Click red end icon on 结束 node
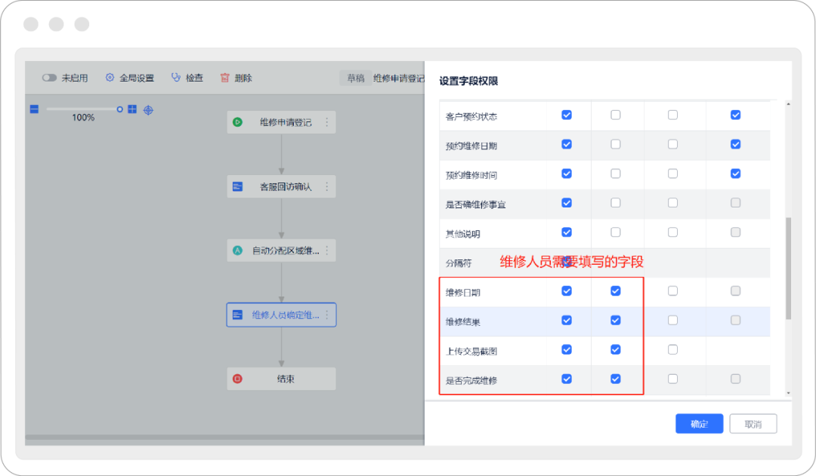816x476 pixels. pyautogui.click(x=237, y=379)
